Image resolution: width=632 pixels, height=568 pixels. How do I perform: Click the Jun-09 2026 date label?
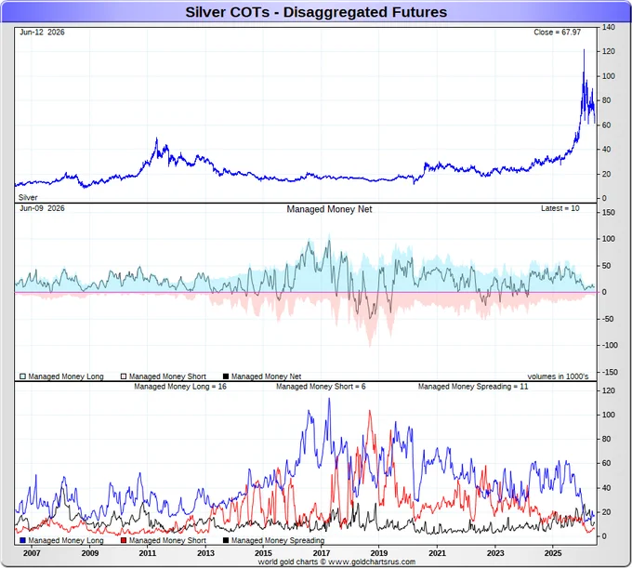coord(42,208)
